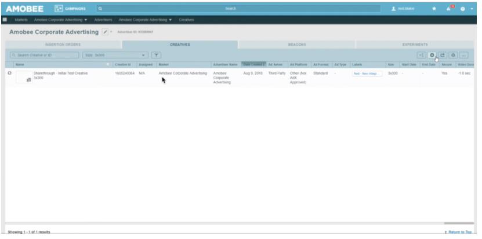Sort by Labels column header
Screen dimensions: 482x239
coord(357,65)
